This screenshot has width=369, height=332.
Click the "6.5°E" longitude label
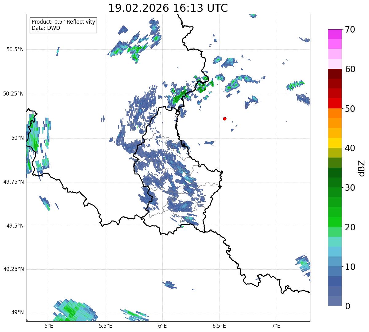[219, 326]
